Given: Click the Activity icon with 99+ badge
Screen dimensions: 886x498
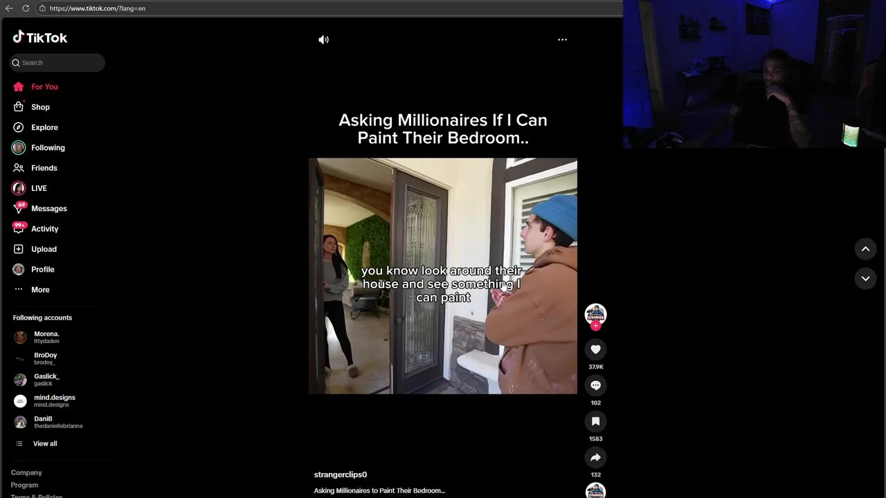Looking at the screenshot, I should point(19,229).
